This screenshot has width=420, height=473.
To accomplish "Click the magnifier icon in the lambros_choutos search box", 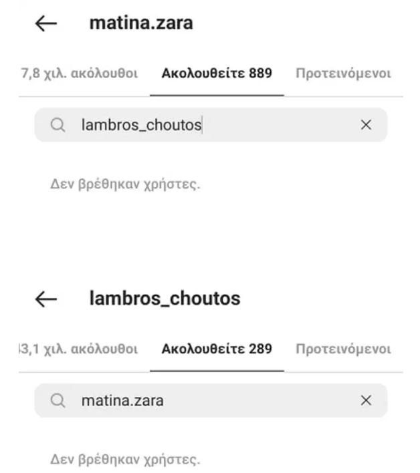I will coord(58,125).
